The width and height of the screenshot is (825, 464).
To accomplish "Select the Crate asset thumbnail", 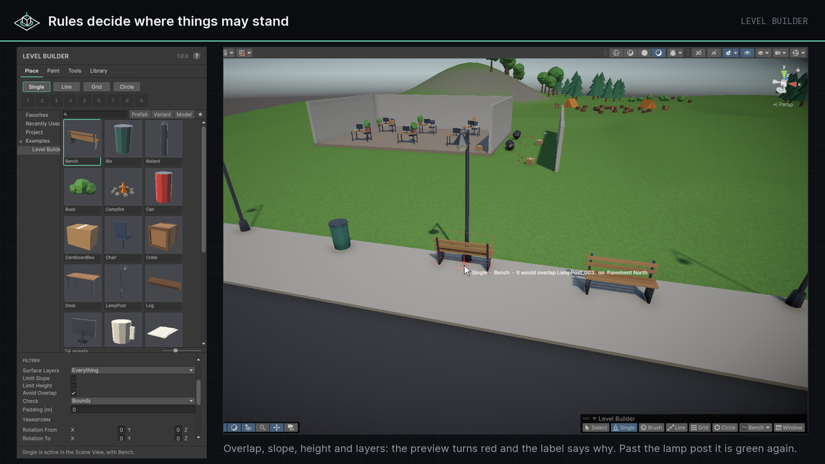I will coord(164,239).
